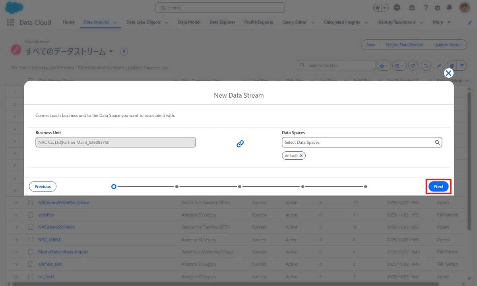Click the Select Data Spaces search field

pyautogui.click(x=362, y=142)
